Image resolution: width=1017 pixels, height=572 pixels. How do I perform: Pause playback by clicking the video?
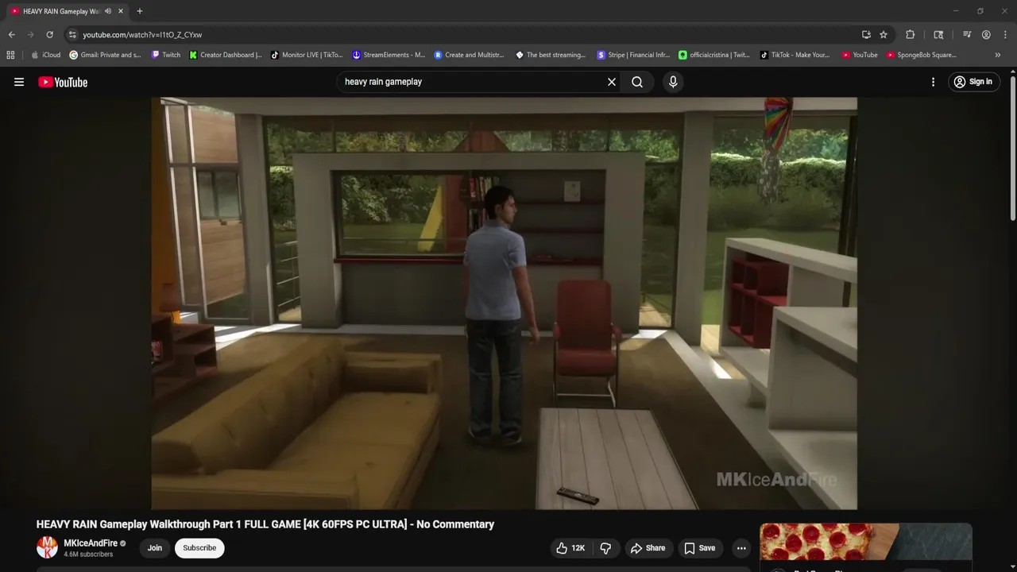tap(505, 303)
